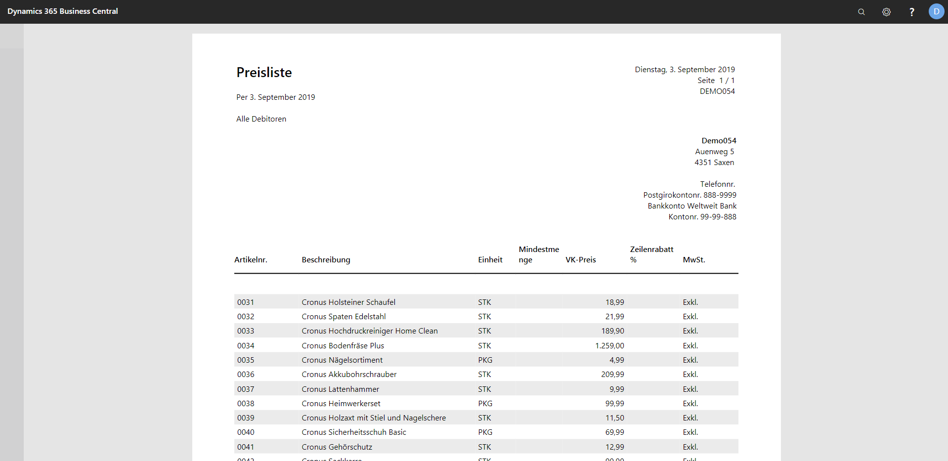948x461 pixels.
Task: Click article number 0039
Action: [246, 418]
